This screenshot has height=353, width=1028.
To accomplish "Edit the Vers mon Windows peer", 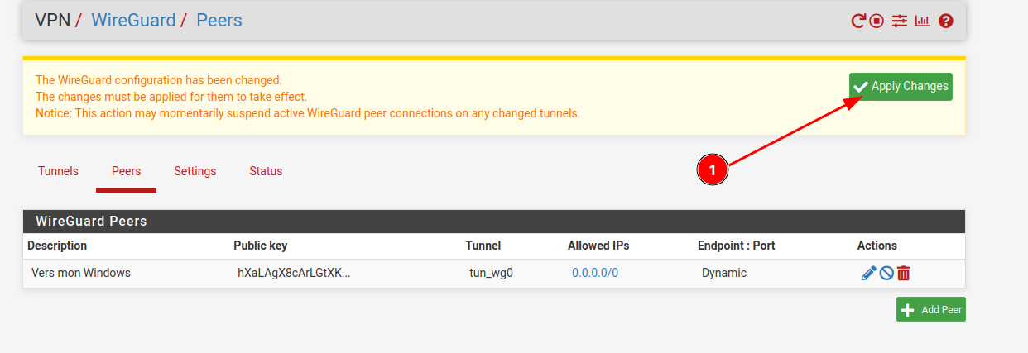I will 868,273.
